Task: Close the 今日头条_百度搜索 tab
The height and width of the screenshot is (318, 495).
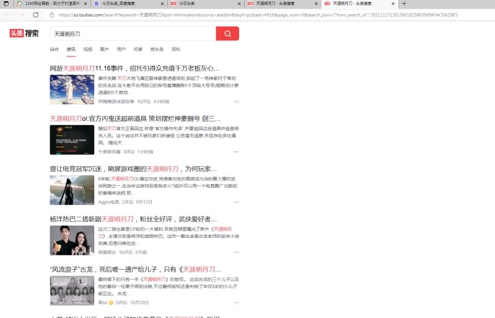Action: point(162,4)
